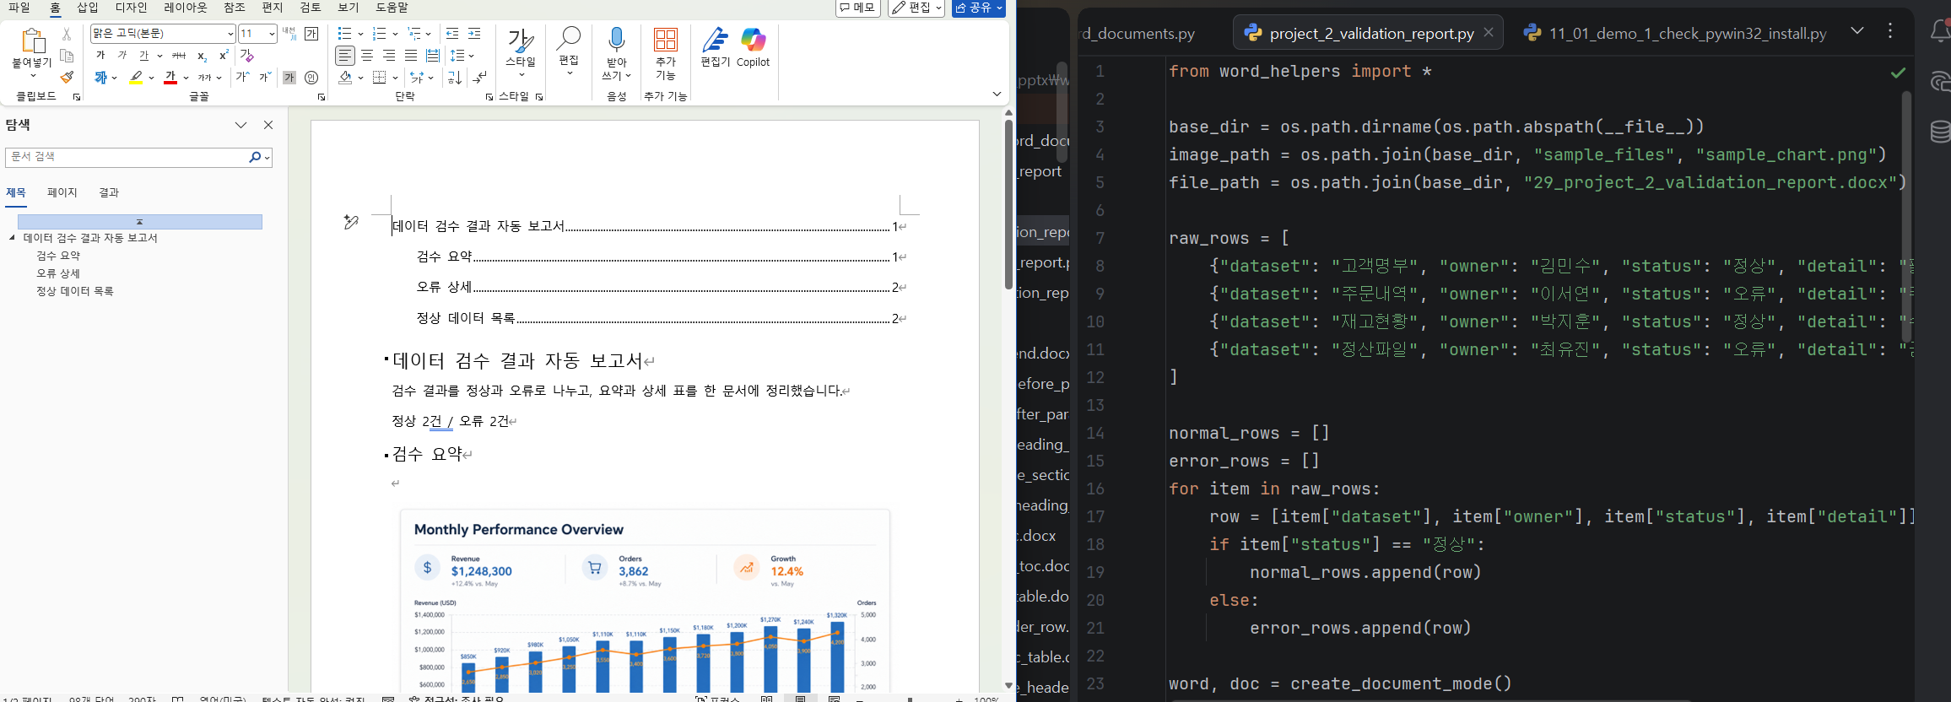Open the 검토 ribbon tab

pos(311,8)
